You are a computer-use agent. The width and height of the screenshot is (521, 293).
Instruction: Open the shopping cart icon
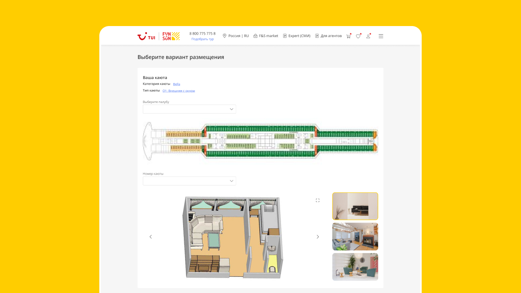coord(348,36)
